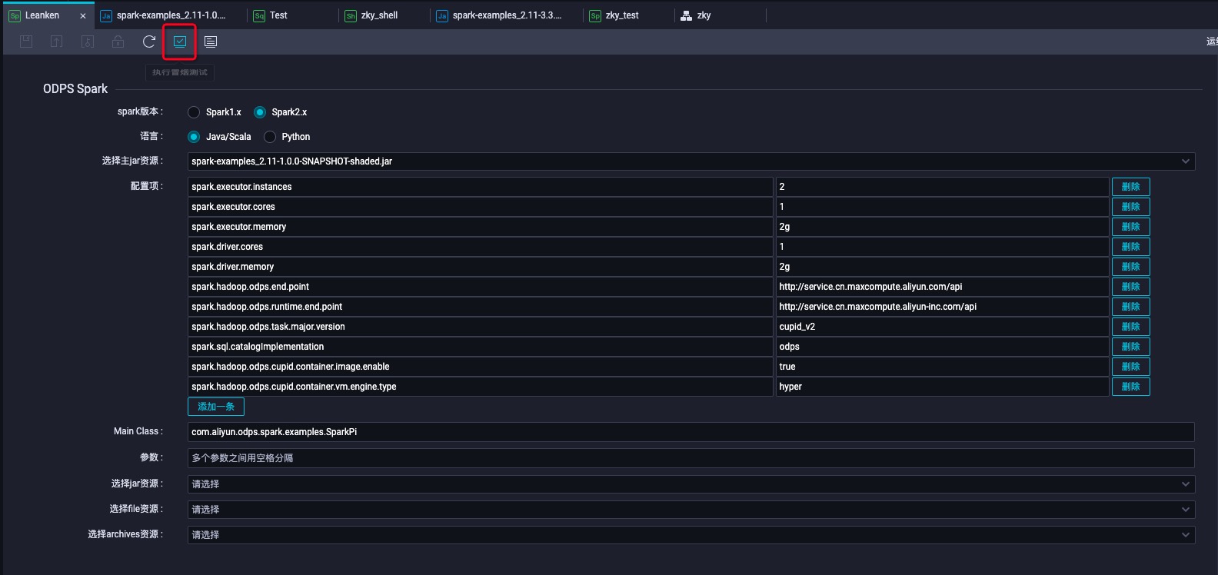Viewport: 1218px width, 575px height.
Task: Edit the spark.executor.cores key field
Action: [481, 207]
